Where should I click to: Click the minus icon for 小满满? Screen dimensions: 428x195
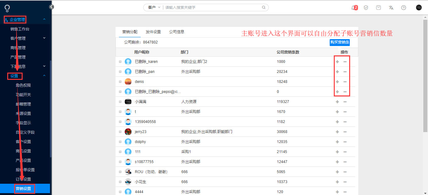pyautogui.click(x=345, y=102)
